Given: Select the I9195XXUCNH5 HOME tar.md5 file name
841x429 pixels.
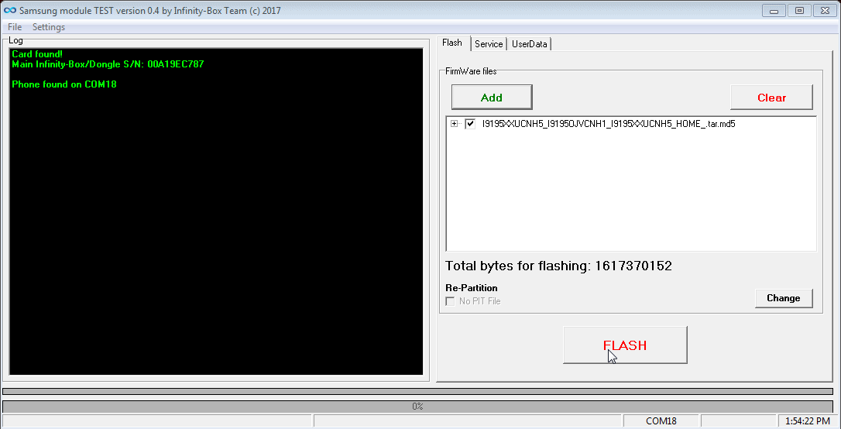Looking at the screenshot, I should pyautogui.click(x=608, y=124).
